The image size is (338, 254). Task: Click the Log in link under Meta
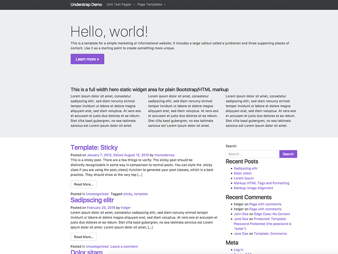[238, 250]
